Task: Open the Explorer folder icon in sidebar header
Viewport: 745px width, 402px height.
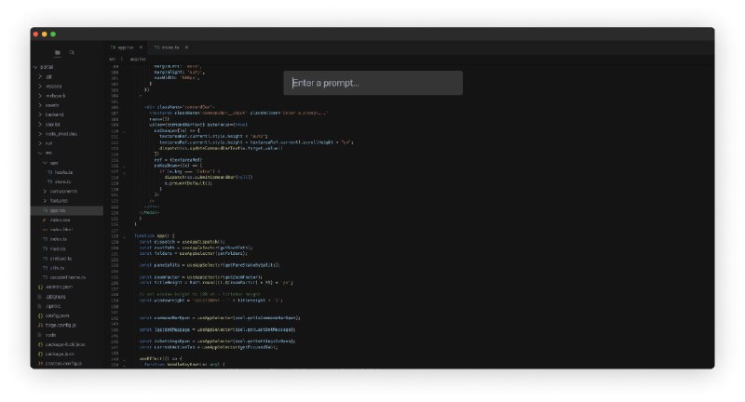Action: tap(58, 53)
